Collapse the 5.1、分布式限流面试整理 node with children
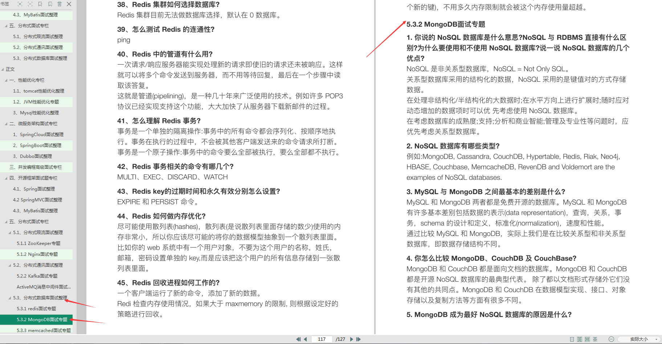Screen dimensions: 662x344 tap(10, 233)
